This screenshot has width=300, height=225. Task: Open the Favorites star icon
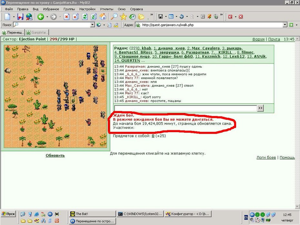point(123,17)
